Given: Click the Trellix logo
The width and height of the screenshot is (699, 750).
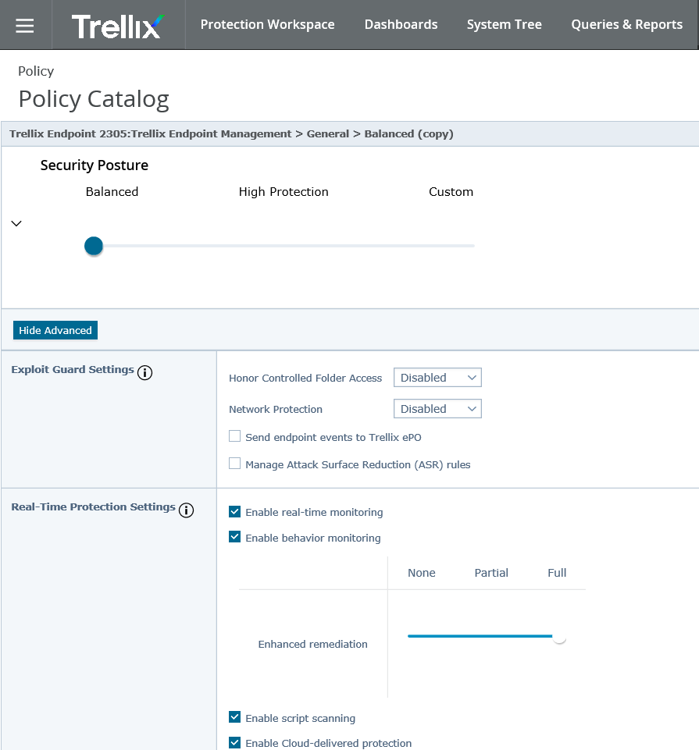Looking at the screenshot, I should (x=118, y=26).
